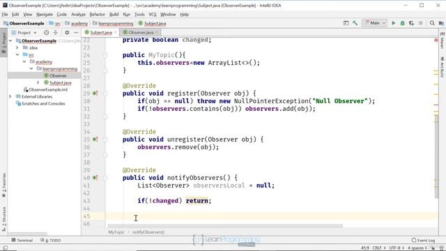Click the red error indicator above the editor scrollbar
This screenshot has width=446, height=251.
pyautogui.click(x=436, y=40)
